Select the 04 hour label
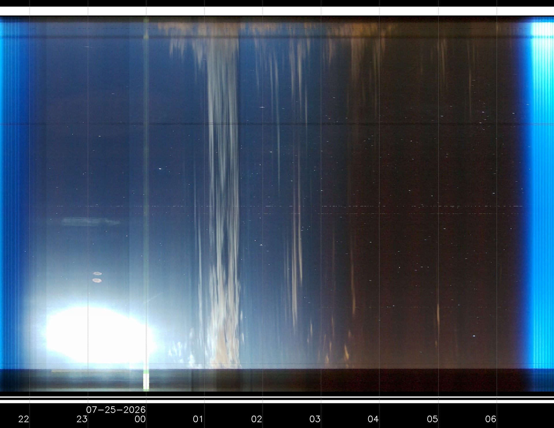Screen dimensions: 554x428 pyautogui.click(x=373, y=419)
